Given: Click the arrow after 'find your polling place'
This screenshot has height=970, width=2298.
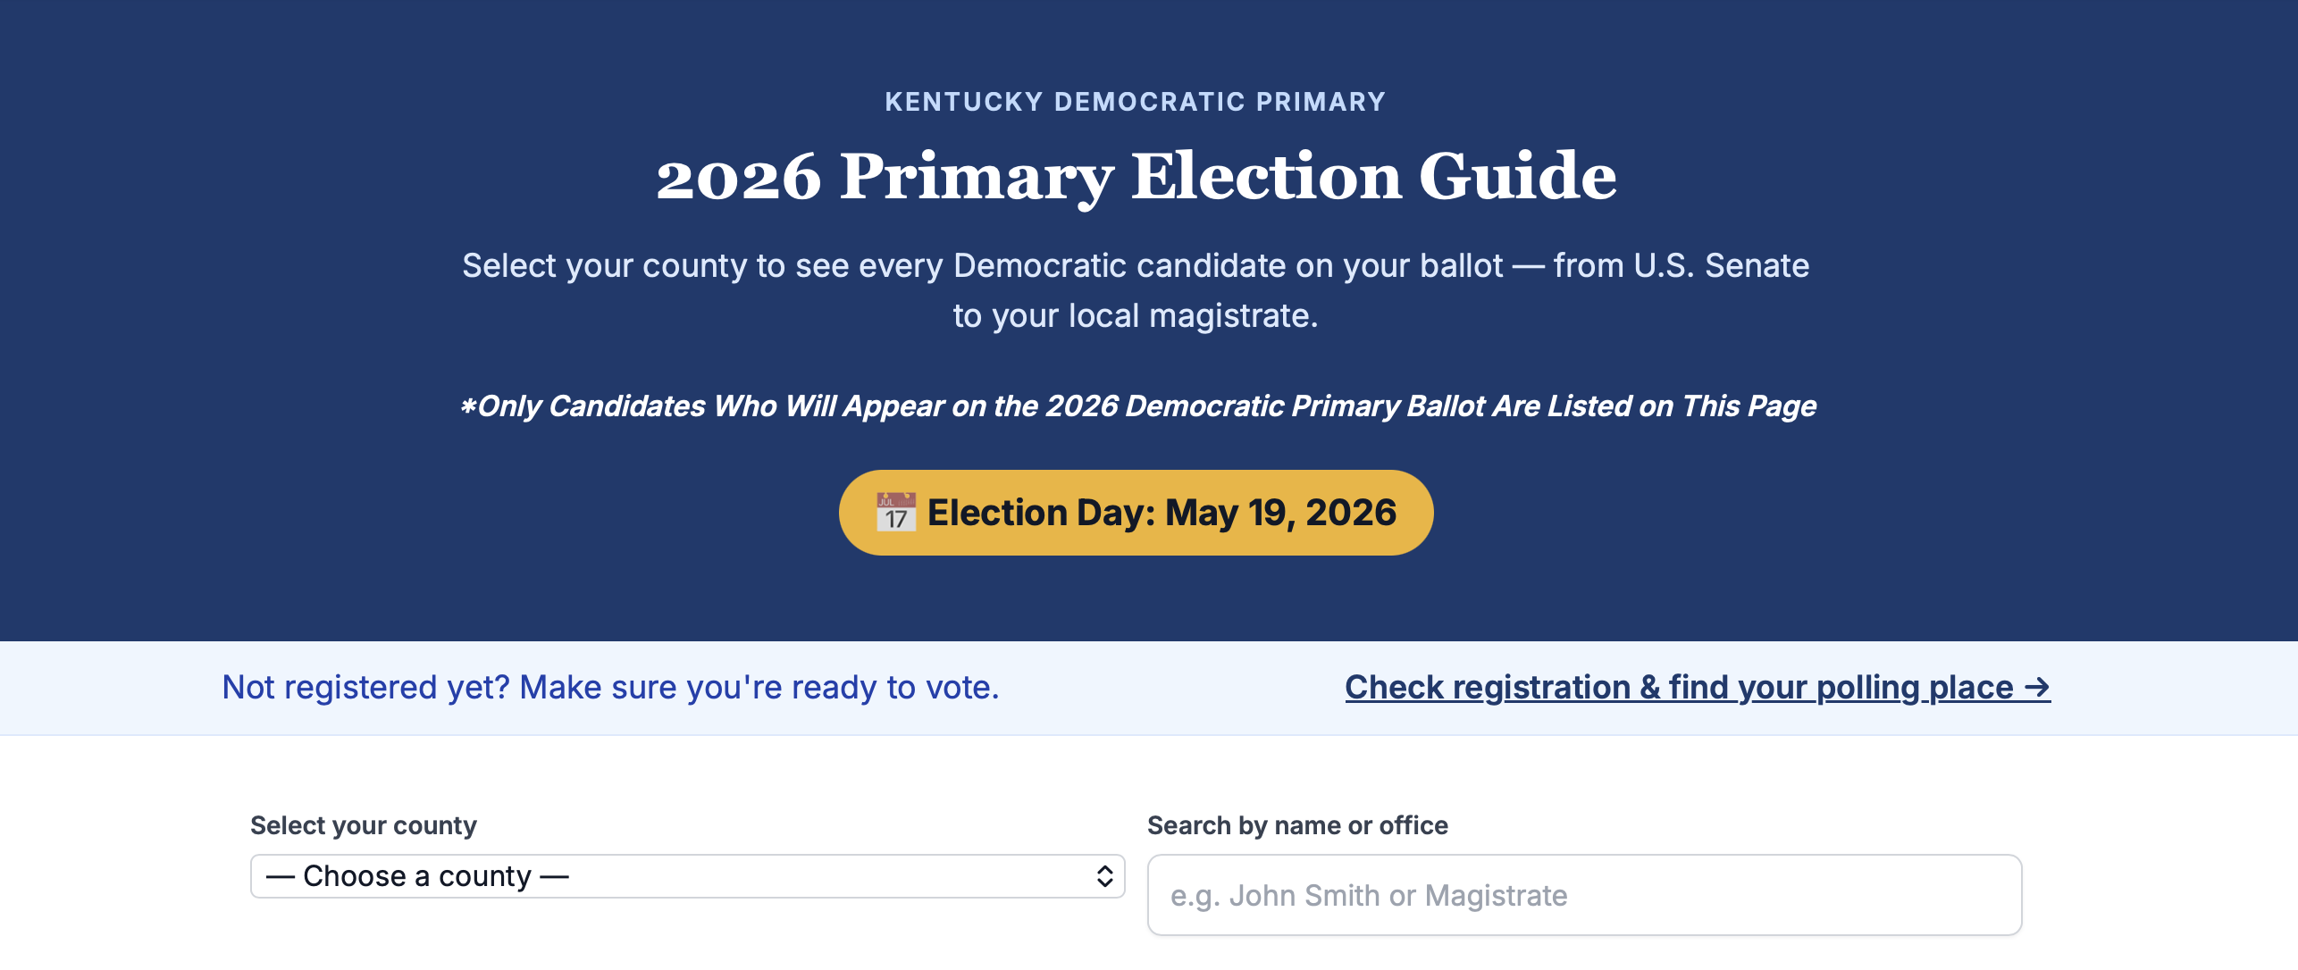Looking at the screenshot, I should tap(2036, 688).
